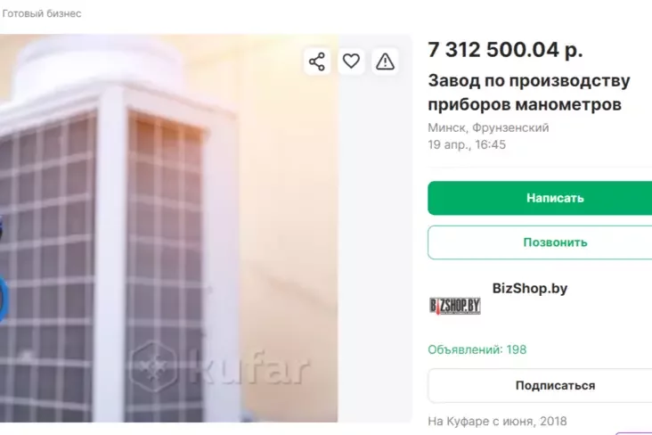Click the purple element at bottom right corner
This screenshot has height=435, width=652.
(x=633, y=433)
